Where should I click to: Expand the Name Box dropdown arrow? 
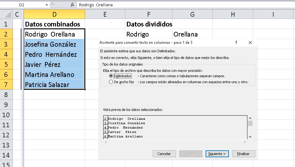click(x=47, y=5)
